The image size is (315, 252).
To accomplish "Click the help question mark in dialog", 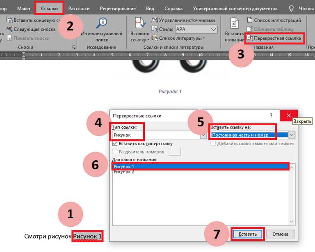I will pyautogui.click(x=271, y=115).
